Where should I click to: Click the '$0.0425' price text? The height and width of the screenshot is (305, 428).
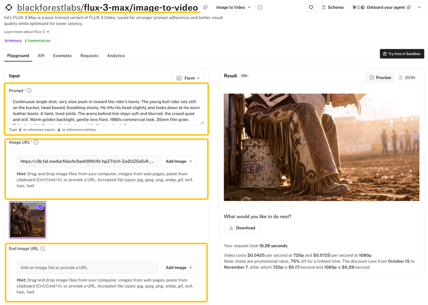pyautogui.click(x=256, y=255)
